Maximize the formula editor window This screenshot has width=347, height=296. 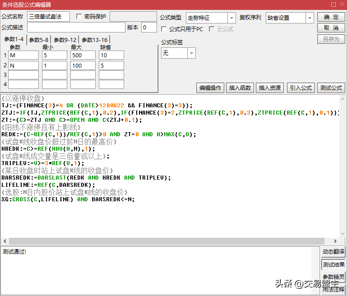(333, 5)
